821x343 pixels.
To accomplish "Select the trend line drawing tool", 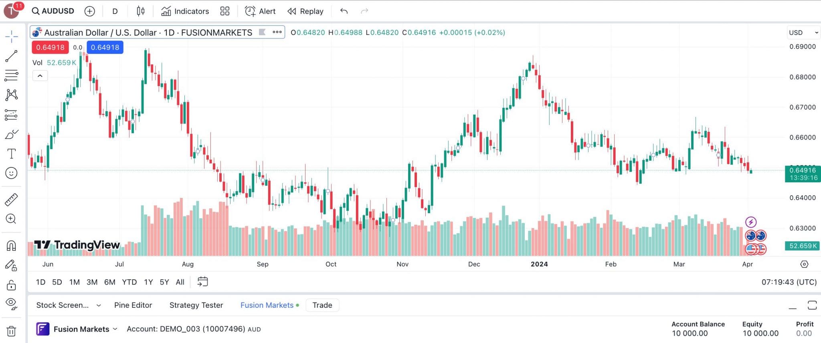I will [11, 56].
